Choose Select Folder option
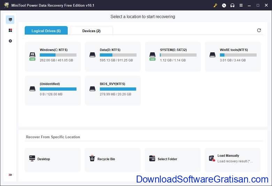The height and width of the screenshot is (186, 272). [173, 160]
